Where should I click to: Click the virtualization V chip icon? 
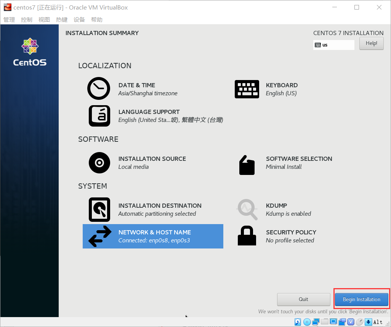tap(351, 322)
